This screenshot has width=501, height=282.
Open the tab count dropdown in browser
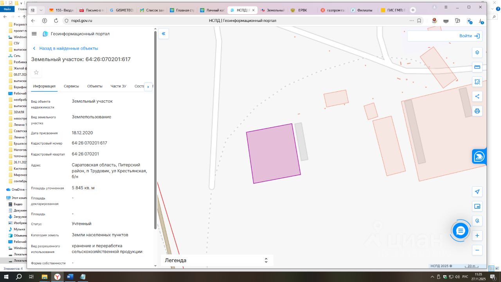37,10
